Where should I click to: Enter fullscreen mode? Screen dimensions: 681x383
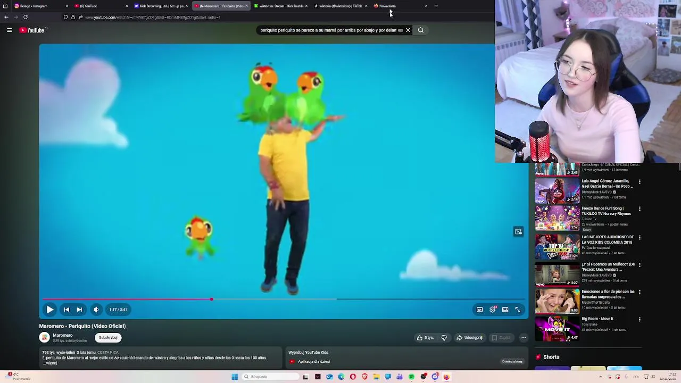point(518,310)
